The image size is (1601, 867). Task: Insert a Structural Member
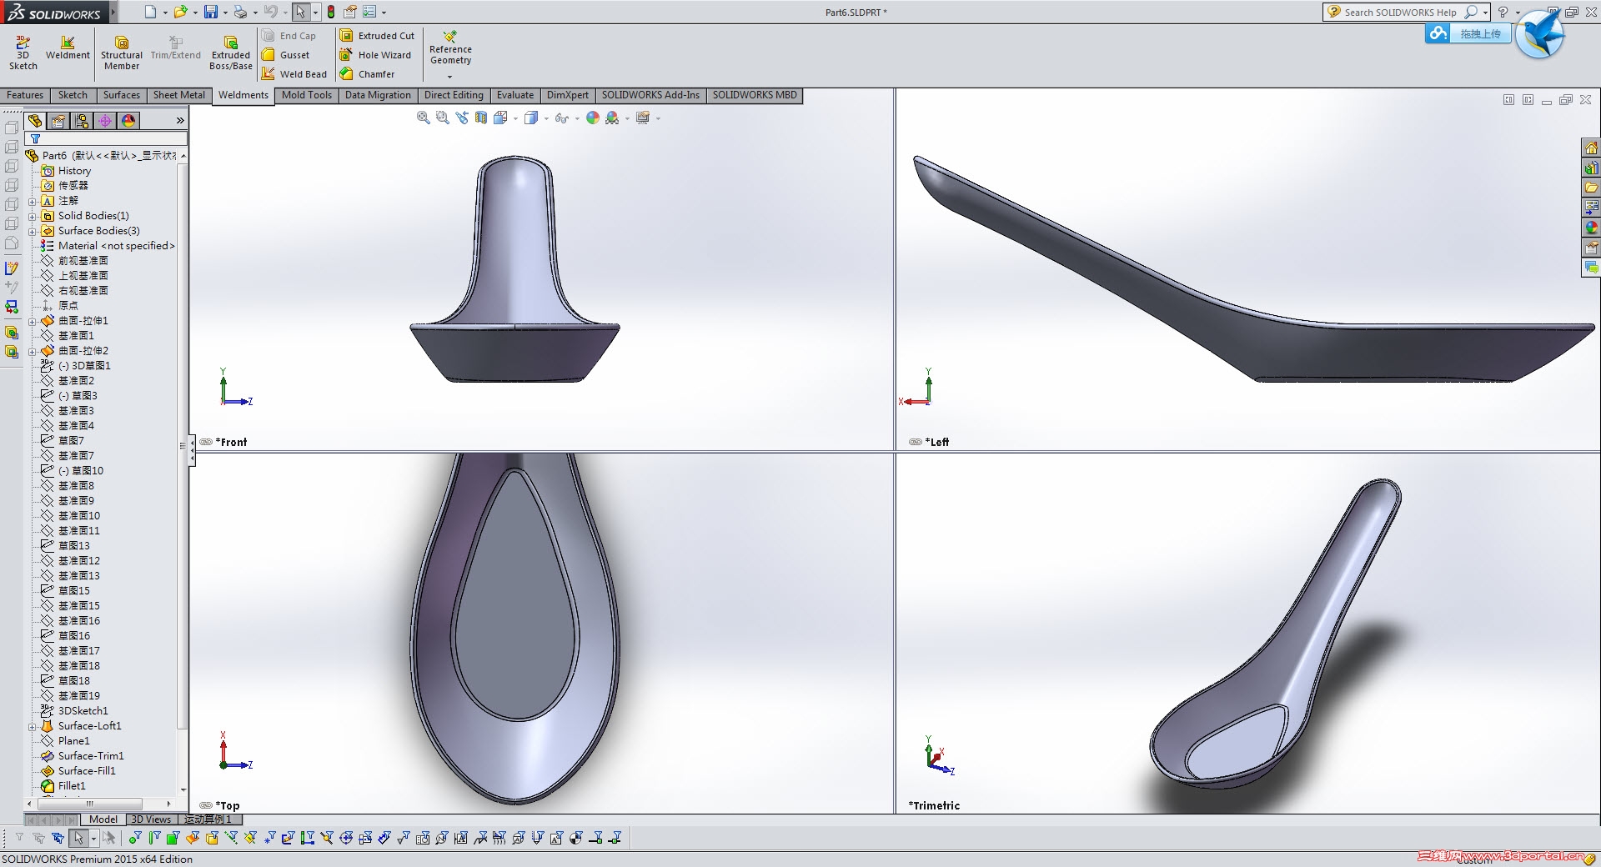pyautogui.click(x=122, y=53)
